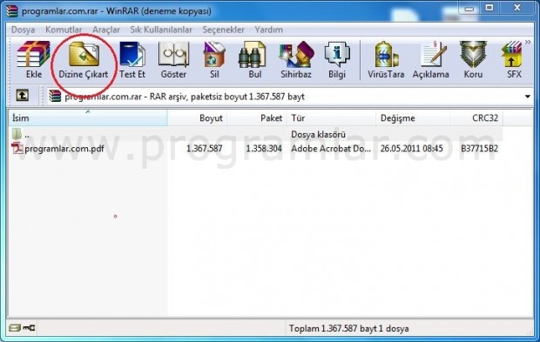Click the parent folder ".." entry
The image size is (540, 342).
(x=21, y=134)
